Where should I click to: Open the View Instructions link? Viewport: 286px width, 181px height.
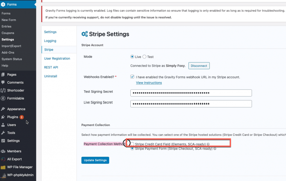click(x=149, y=83)
